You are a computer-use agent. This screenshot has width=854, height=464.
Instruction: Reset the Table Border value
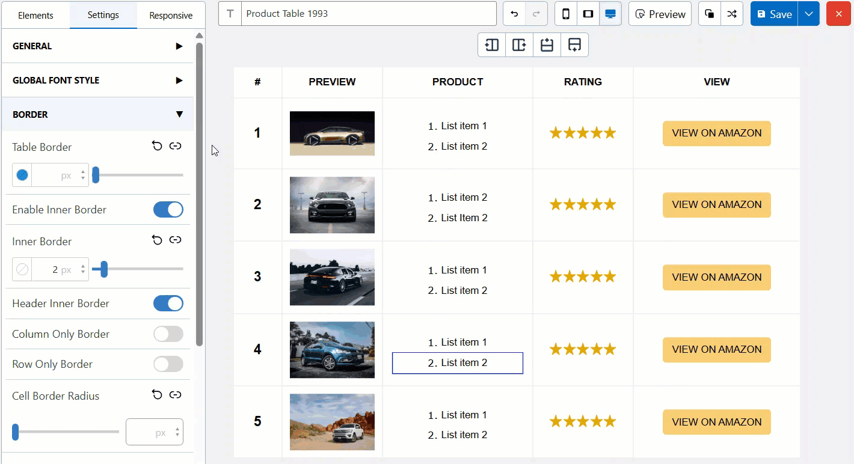click(x=157, y=146)
